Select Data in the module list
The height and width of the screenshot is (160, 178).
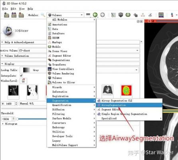tap(71, 29)
